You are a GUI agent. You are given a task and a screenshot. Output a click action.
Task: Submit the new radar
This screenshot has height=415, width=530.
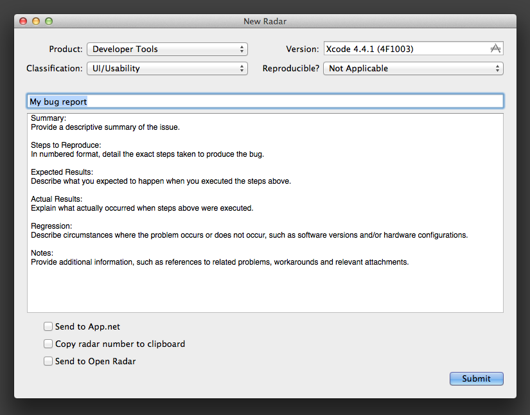[476, 378]
